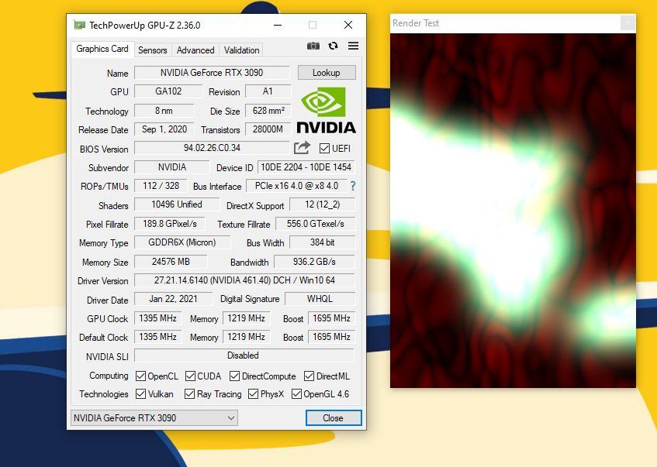The image size is (657, 467).
Task: Click the NVIDIA SLI value Disabled
Action: (x=244, y=355)
